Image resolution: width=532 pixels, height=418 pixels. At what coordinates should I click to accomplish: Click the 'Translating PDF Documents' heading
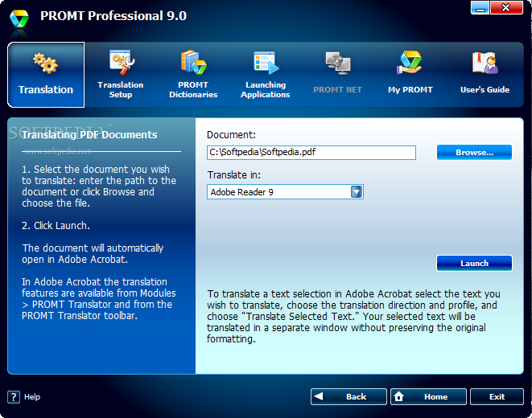tap(89, 135)
